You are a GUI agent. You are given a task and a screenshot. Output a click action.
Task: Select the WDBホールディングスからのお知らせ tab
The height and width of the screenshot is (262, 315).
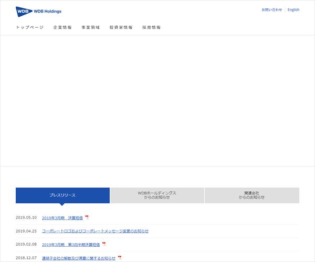click(x=157, y=195)
